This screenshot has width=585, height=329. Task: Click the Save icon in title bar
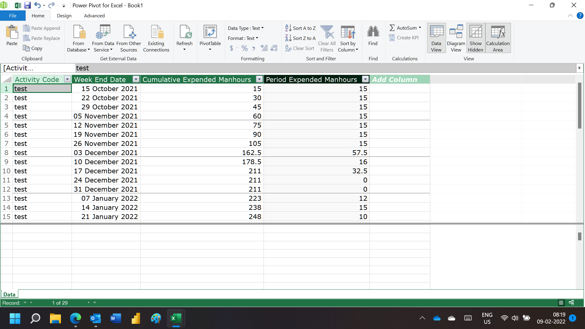[x=27, y=5]
